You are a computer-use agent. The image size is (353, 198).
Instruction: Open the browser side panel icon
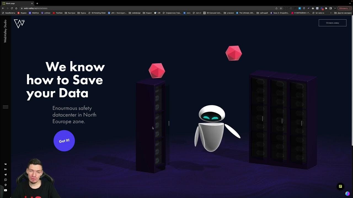pos(330,8)
